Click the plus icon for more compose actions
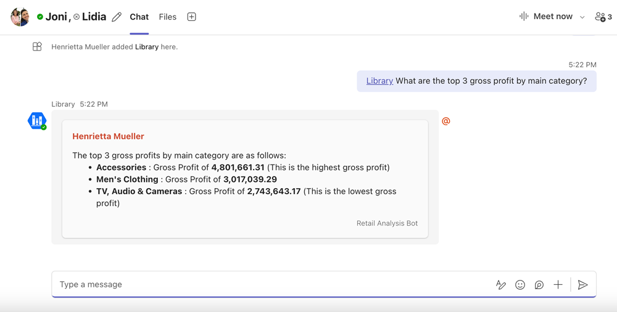 click(x=558, y=284)
